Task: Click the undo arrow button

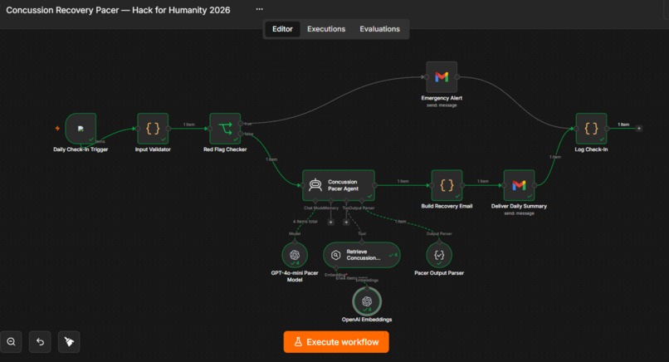Action: coord(40,342)
